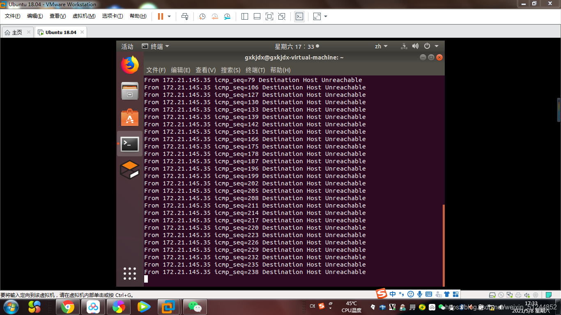Open terminal 编辑(E) menu
This screenshot has height=315, width=561.
coord(181,70)
